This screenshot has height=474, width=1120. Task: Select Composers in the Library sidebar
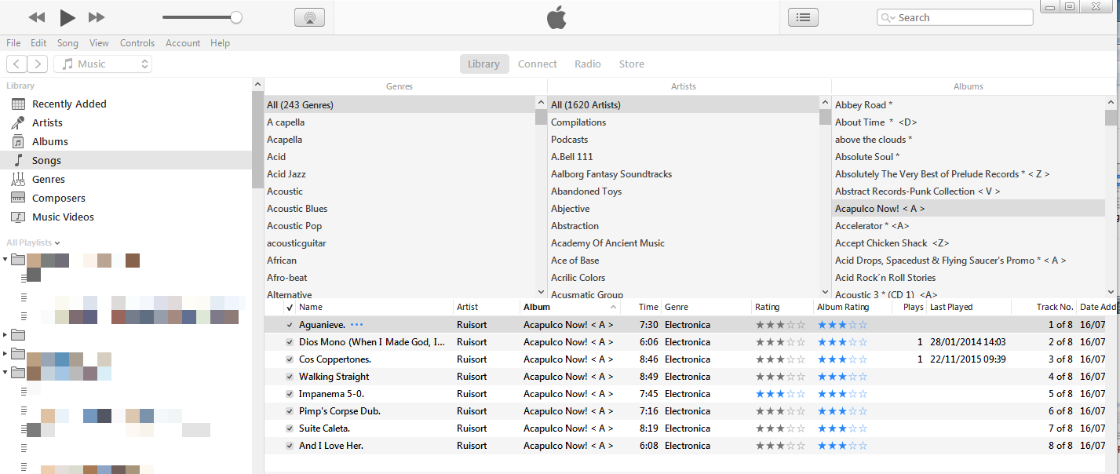[x=58, y=198]
